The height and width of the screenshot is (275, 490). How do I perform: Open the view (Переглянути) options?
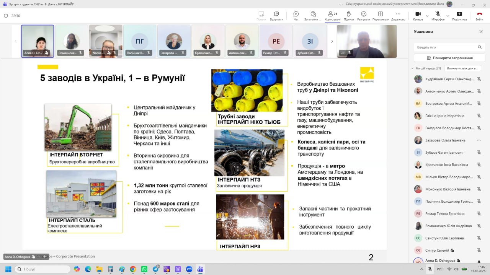[380, 16]
